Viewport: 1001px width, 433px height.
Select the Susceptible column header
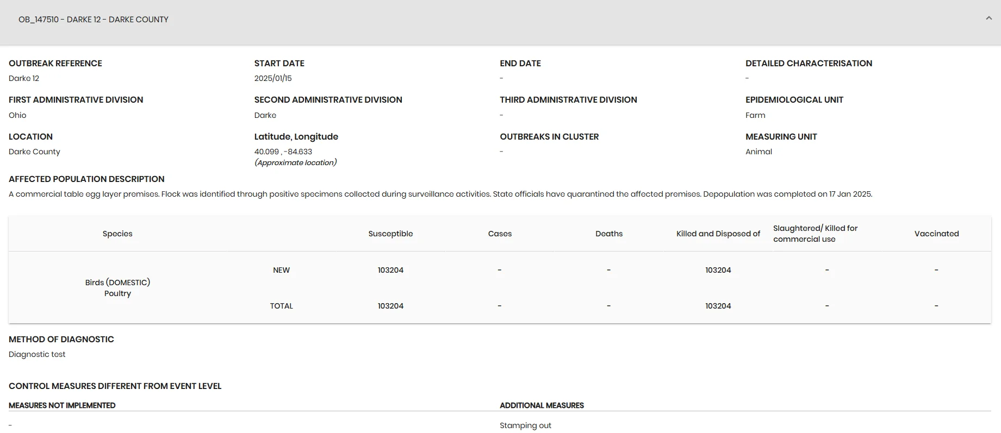[390, 234]
